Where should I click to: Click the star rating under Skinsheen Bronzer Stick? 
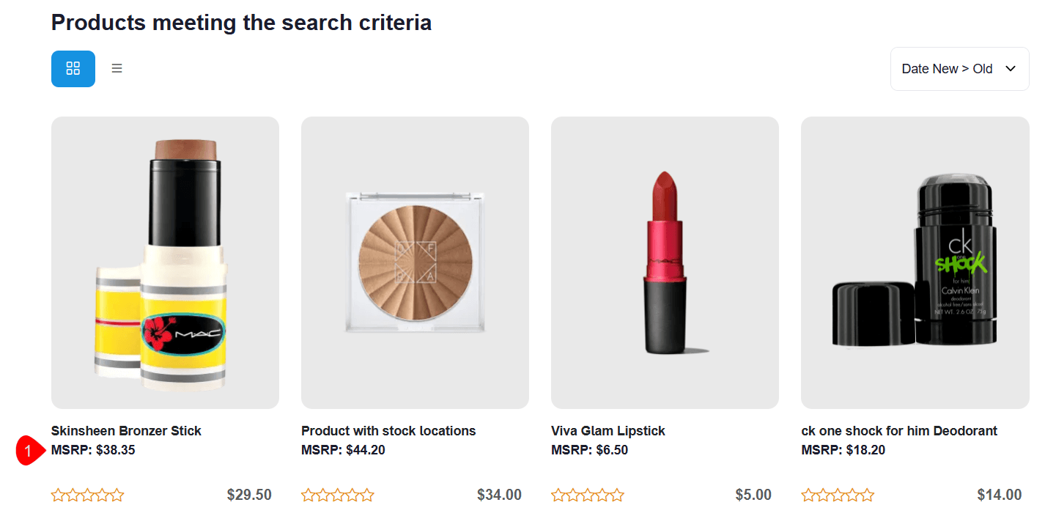click(88, 495)
